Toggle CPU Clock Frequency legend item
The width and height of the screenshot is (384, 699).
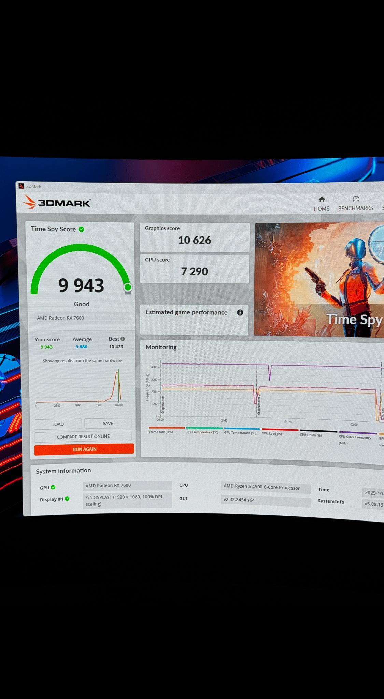357,438
